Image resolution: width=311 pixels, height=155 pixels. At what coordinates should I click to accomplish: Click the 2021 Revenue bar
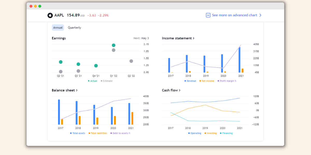[239, 59]
